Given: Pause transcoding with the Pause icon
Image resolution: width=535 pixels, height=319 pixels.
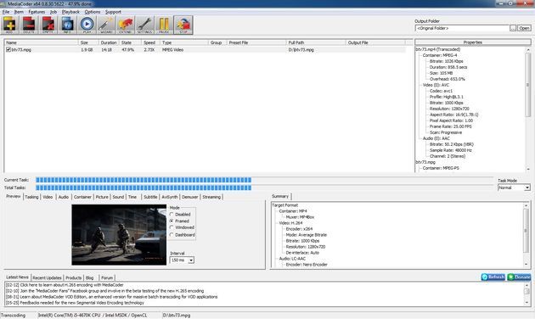Looking at the screenshot, I should pos(164,25).
